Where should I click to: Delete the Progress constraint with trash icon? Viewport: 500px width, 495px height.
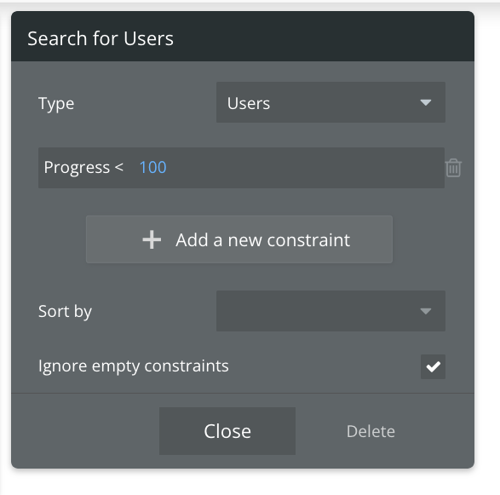[x=453, y=168]
